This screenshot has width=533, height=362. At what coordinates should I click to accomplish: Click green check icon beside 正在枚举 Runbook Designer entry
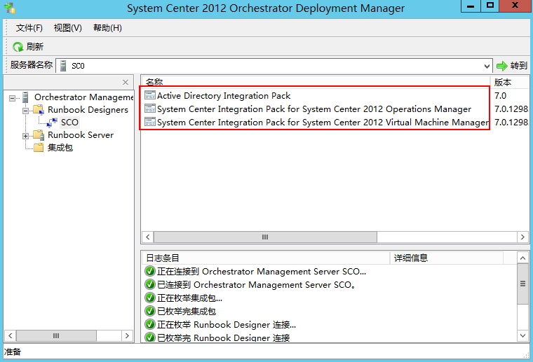click(x=150, y=324)
